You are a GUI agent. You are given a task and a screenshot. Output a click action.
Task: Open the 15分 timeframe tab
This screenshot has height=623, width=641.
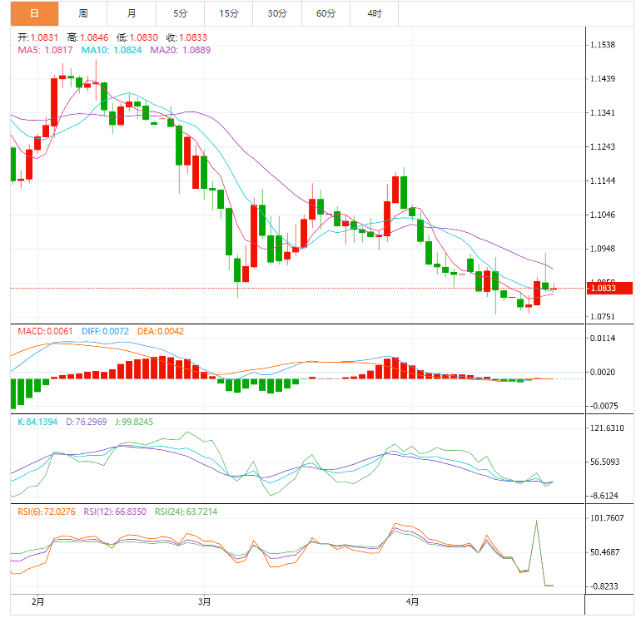coord(229,13)
